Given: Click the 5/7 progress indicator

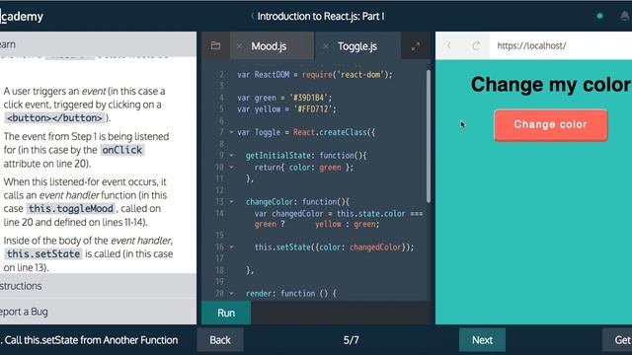Looking at the screenshot, I should point(352,340).
